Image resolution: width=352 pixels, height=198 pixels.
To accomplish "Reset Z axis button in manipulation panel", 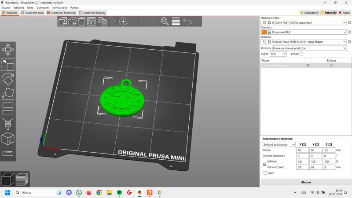I will click(330, 144).
